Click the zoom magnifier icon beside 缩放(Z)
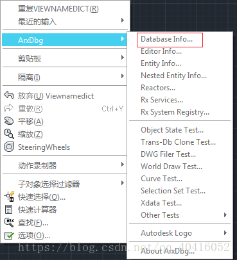 click(x=9, y=134)
